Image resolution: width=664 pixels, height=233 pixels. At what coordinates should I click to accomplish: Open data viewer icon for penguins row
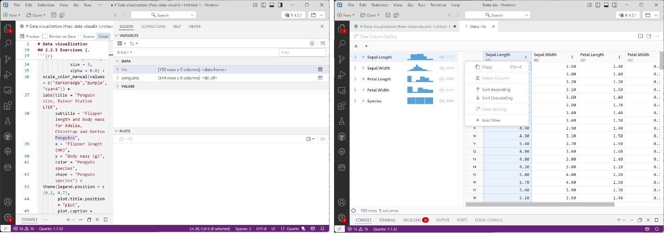320,78
